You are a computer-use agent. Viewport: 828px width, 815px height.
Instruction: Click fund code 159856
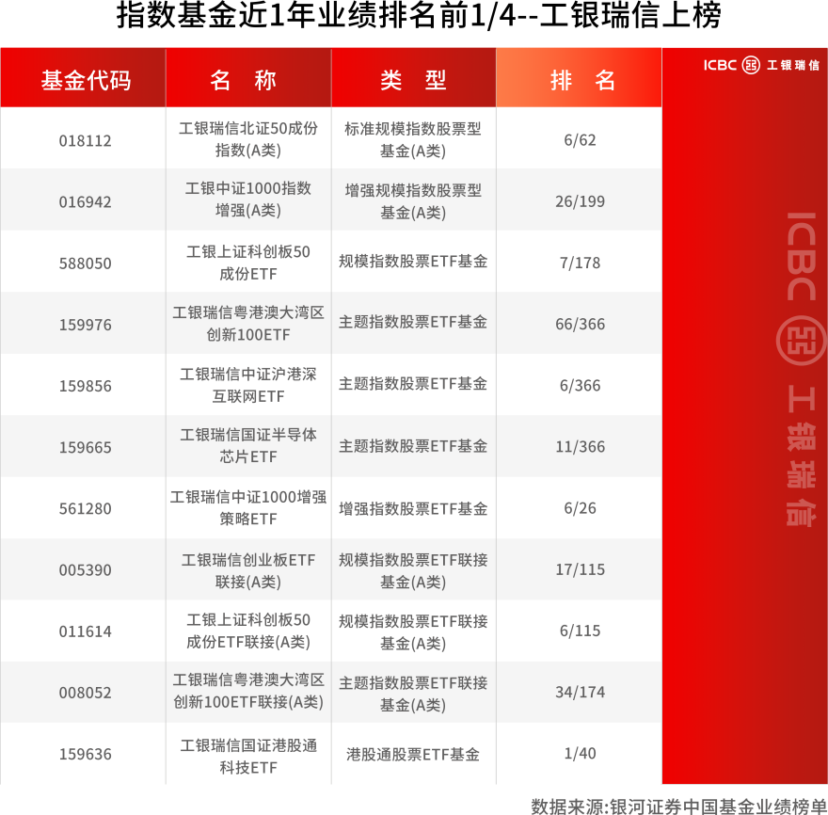pyautogui.click(x=85, y=386)
